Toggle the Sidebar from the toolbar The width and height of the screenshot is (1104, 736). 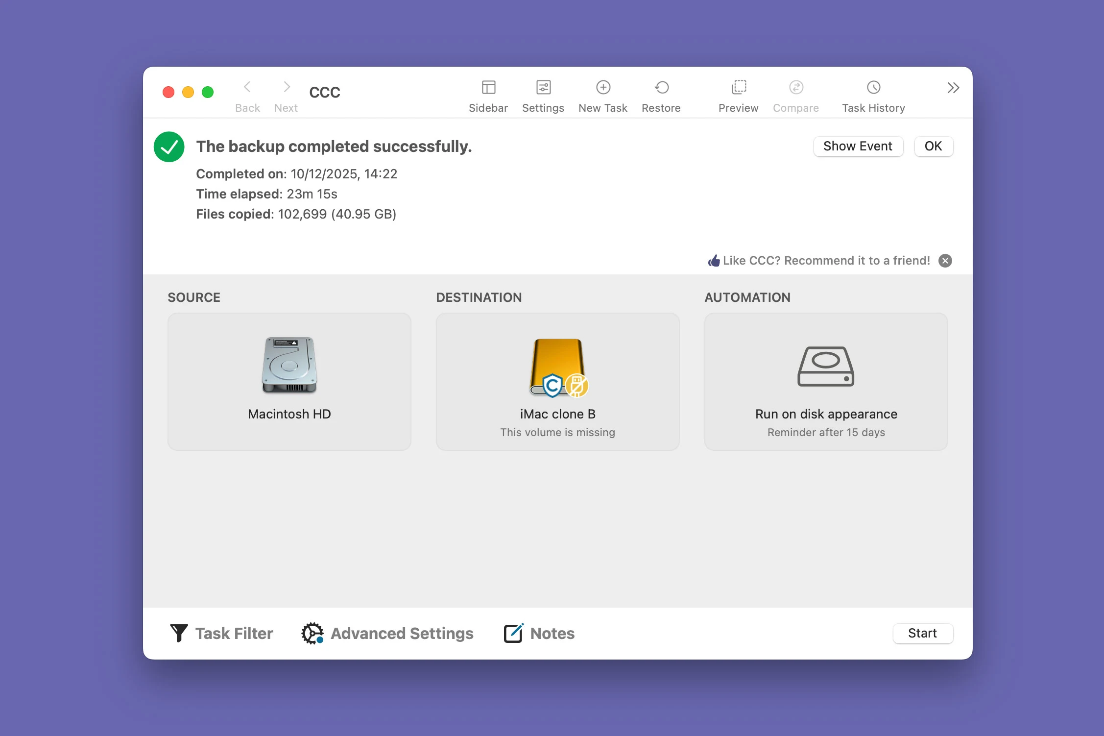point(488,96)
